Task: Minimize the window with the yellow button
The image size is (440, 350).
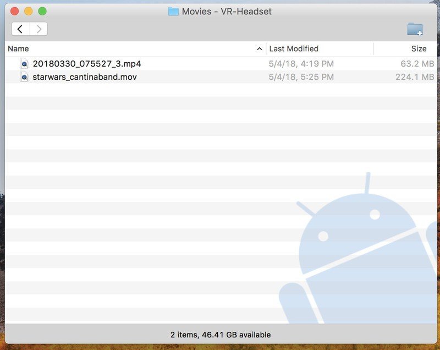Action: [x=29, y=12]
